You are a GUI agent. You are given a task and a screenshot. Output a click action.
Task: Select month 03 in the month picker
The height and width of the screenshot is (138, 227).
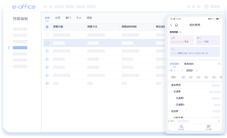tap(198, 77)
